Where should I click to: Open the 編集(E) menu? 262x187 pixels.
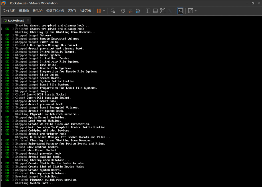[24, 11]
